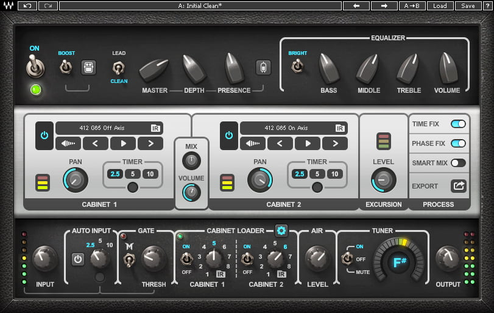This screenshot has height=313, width=494.
Task: Select timer value 10 in Cabinet 1
Action: coord(150,174)
